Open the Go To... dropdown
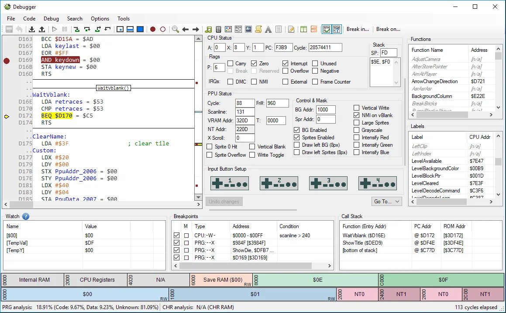Viewport: 506px width, 313px height. 386,202
